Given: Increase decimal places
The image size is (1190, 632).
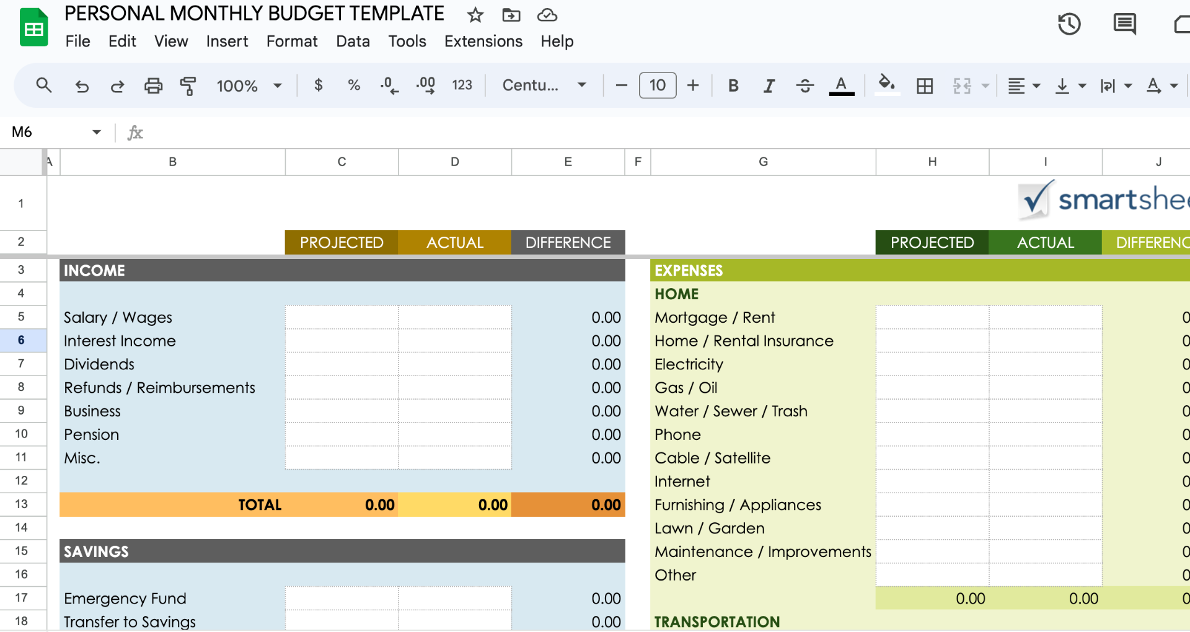Looking at the screenshot, I should (425, 86).
